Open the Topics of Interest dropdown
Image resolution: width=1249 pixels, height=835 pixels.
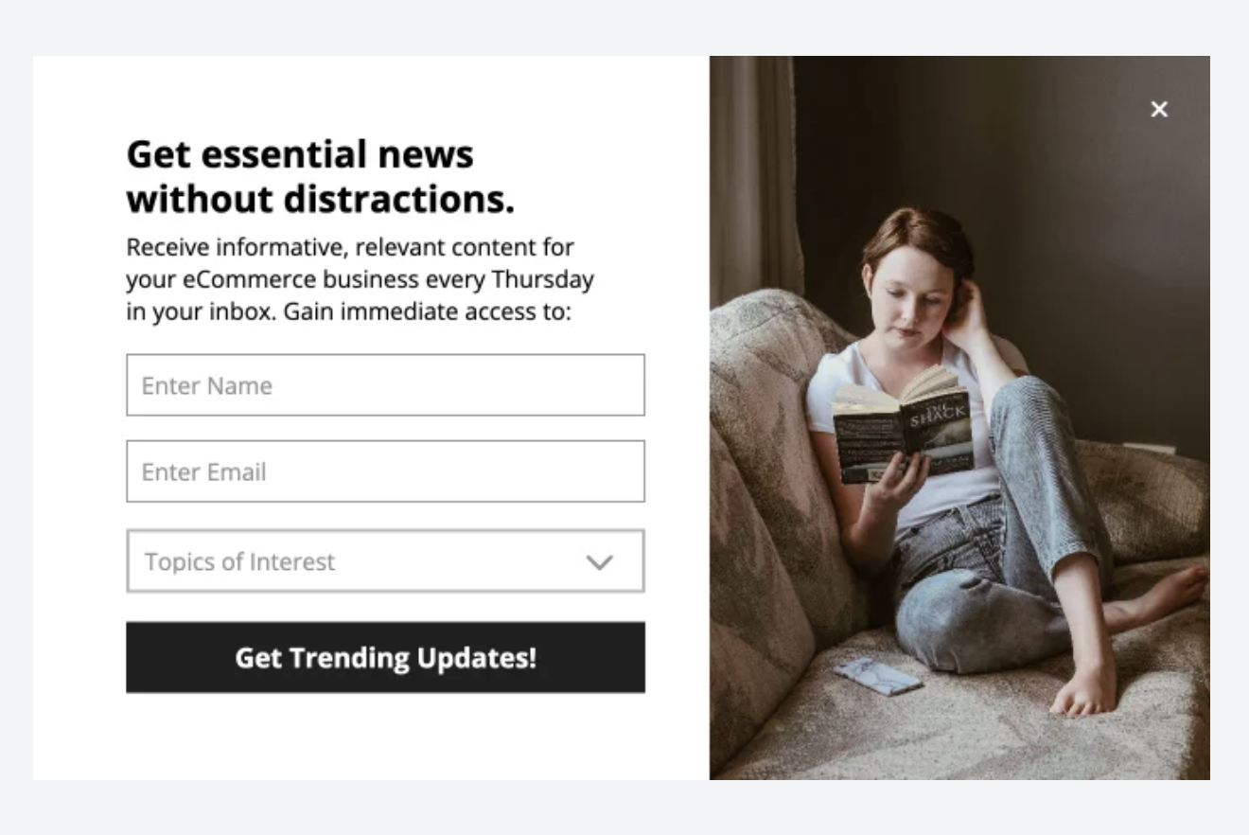coord(385,561)
